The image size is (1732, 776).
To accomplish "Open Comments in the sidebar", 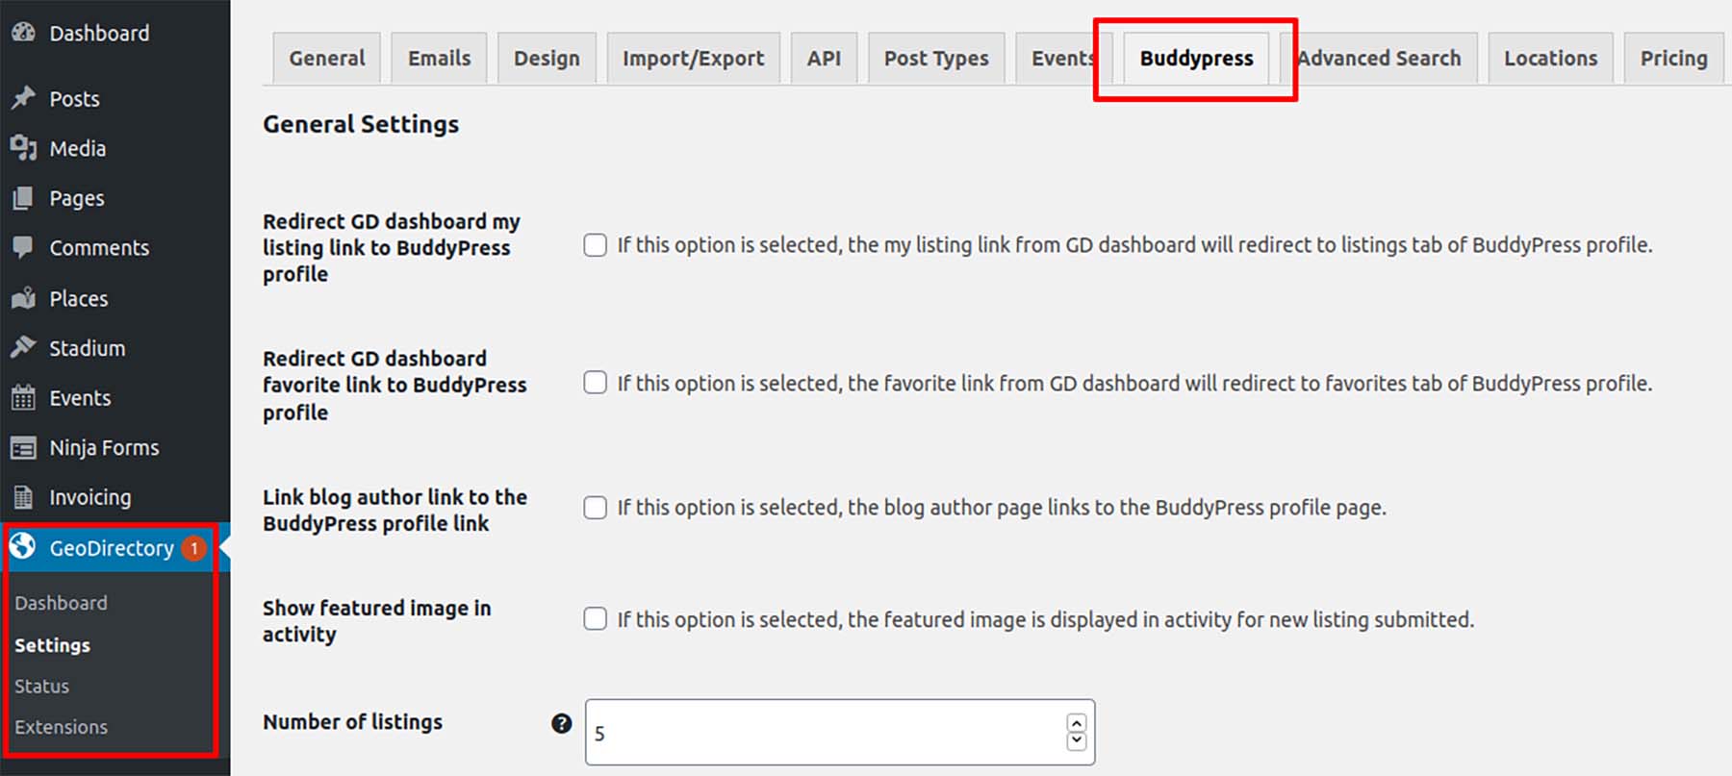I will tap(99, 248).
